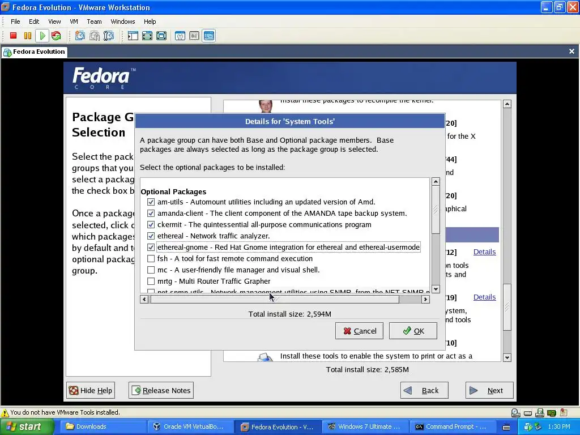Click the Fedora Evolution tab icon
This screenshot has height=435, width=580.
(7, 52)
